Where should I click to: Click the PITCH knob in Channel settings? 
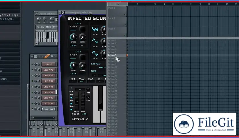click(52, 19)
